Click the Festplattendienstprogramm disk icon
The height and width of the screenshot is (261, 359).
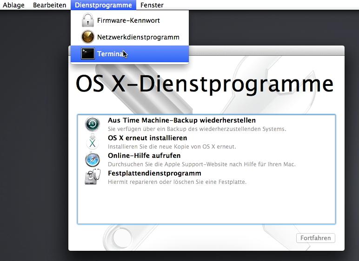[x=93, y=177]
